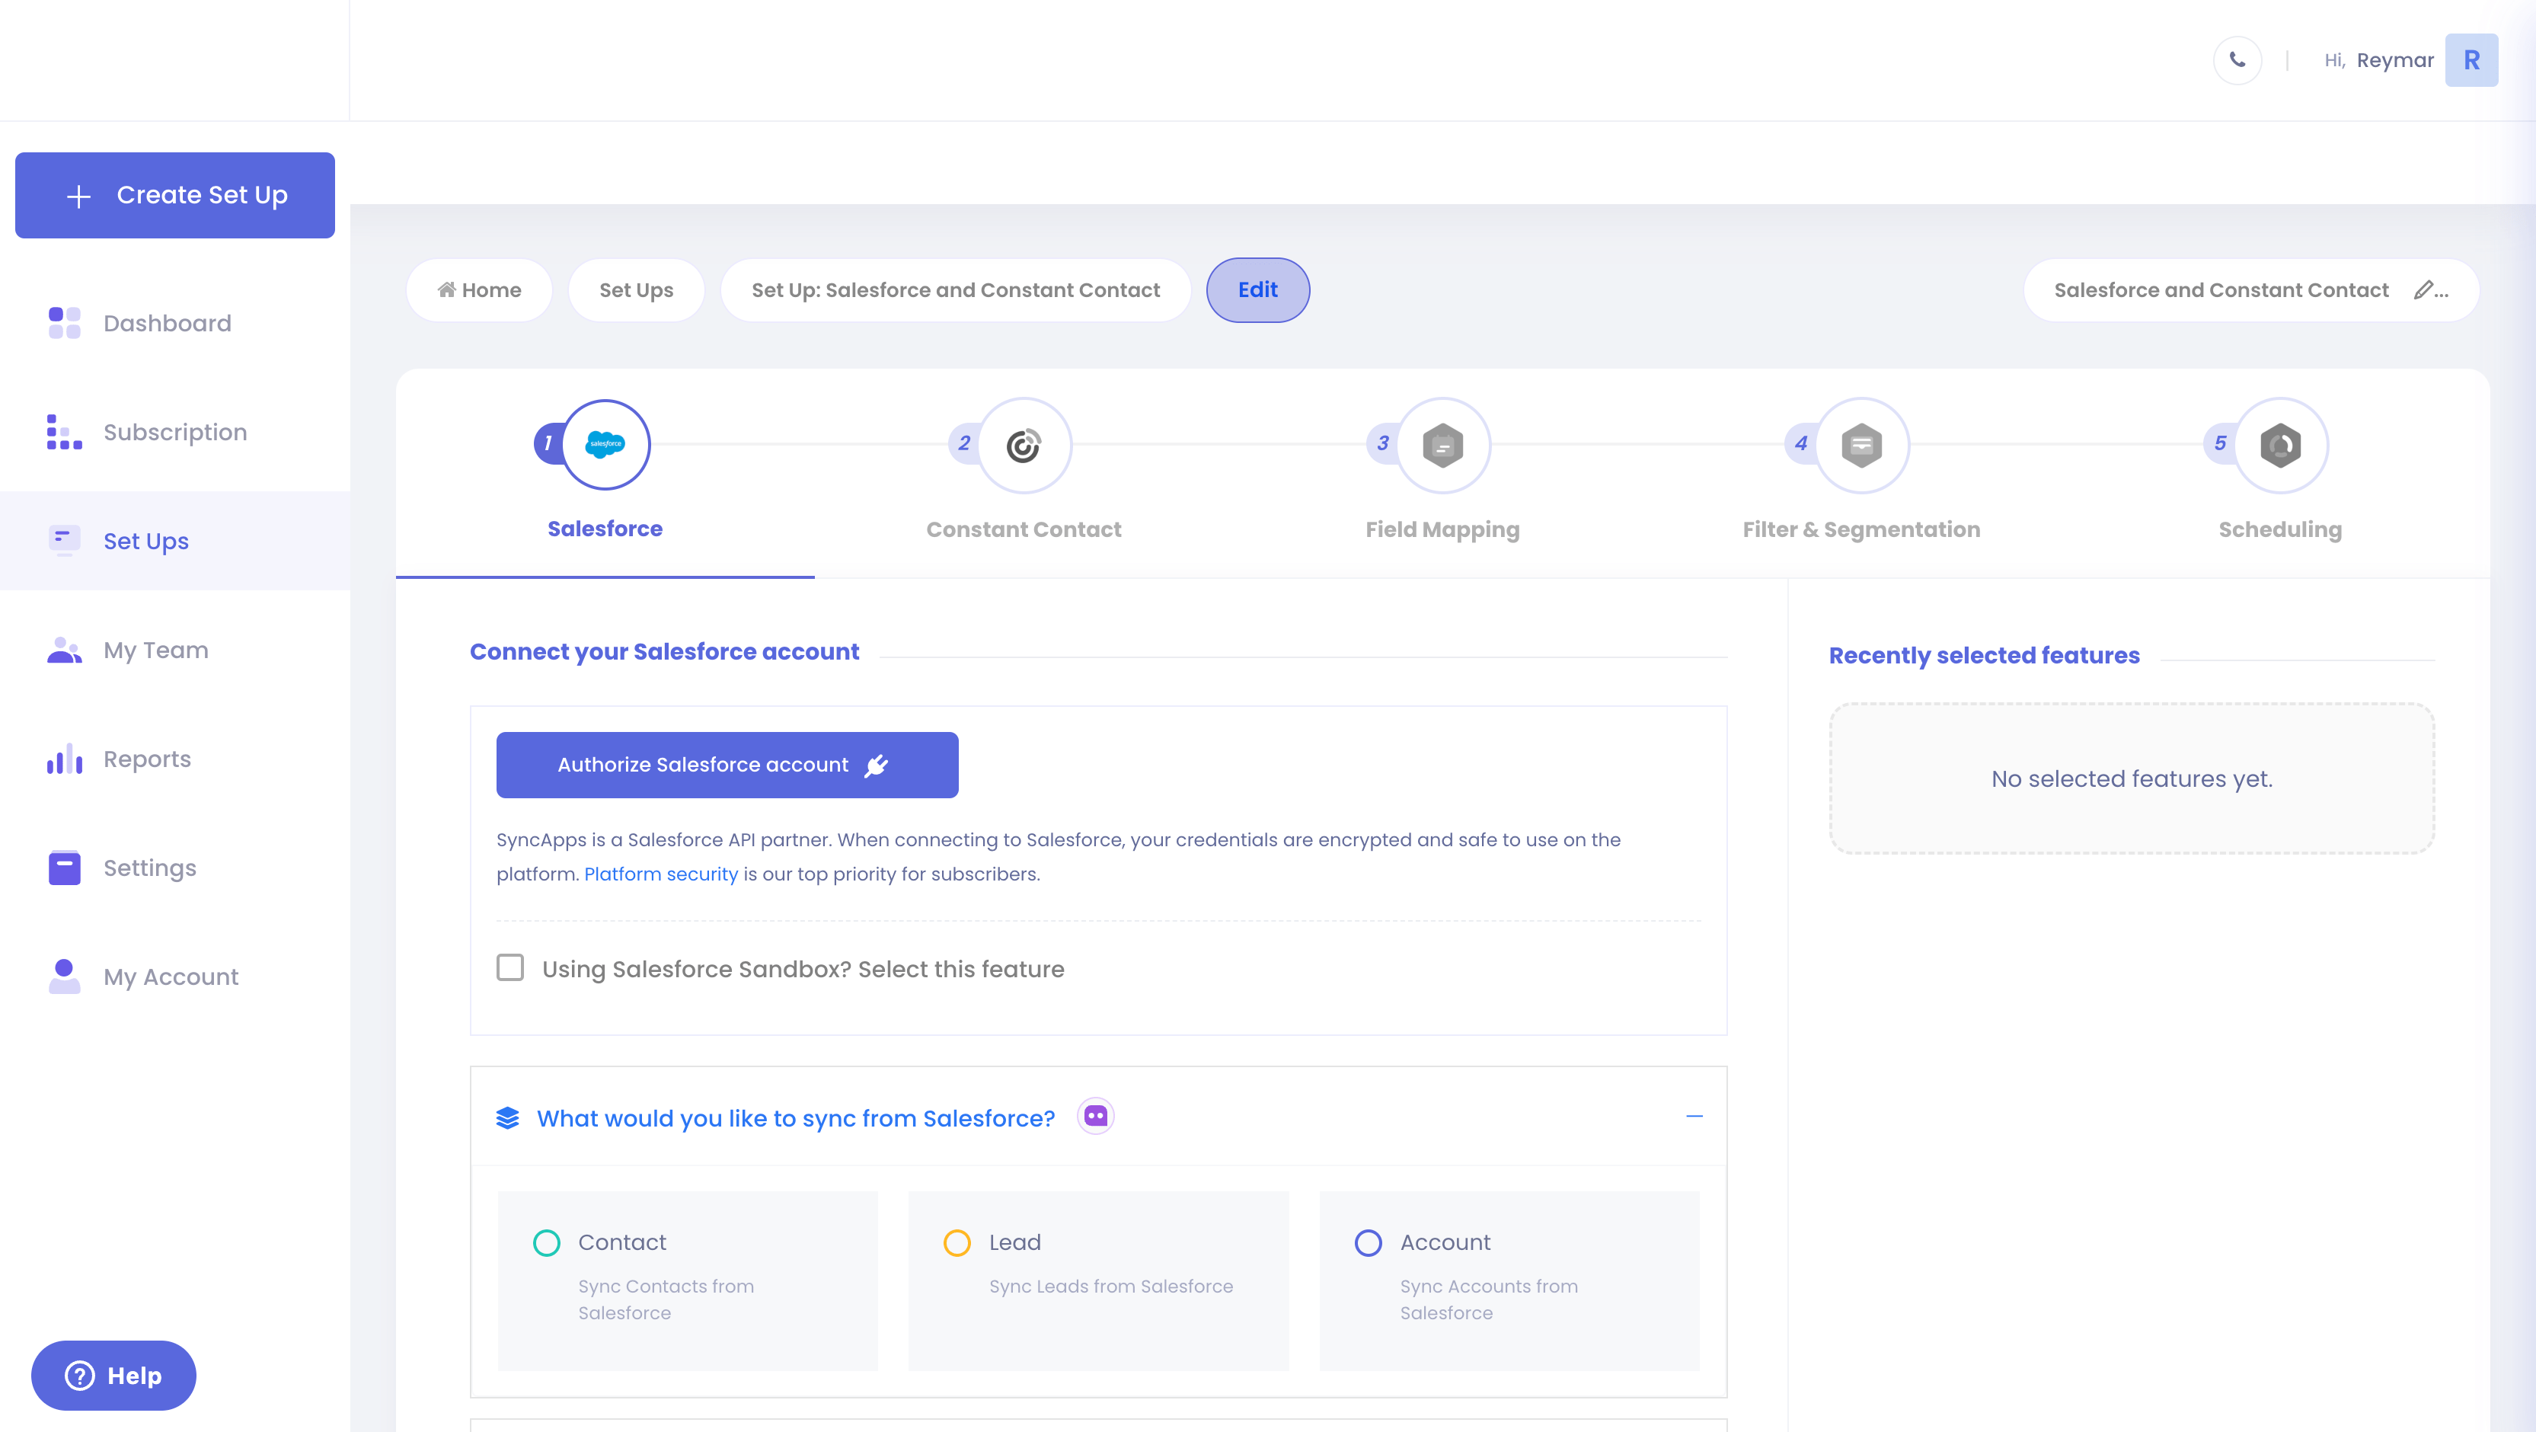Open the Field Mapping step tab
The image size is (2536, 1432).
(1442, 474)
